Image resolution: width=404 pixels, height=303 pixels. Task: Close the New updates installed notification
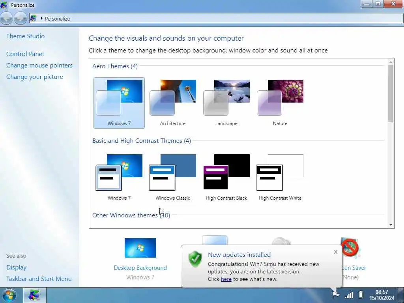(x=335, y=252)
